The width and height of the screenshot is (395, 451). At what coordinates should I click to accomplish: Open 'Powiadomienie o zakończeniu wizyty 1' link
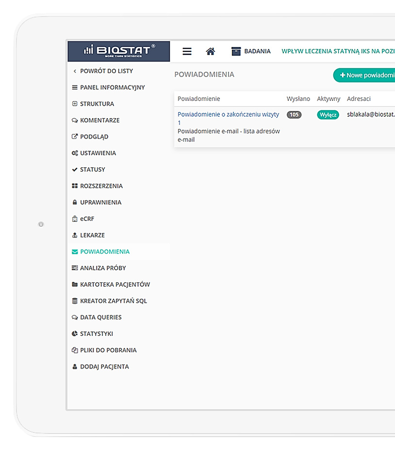click(229, 114)
